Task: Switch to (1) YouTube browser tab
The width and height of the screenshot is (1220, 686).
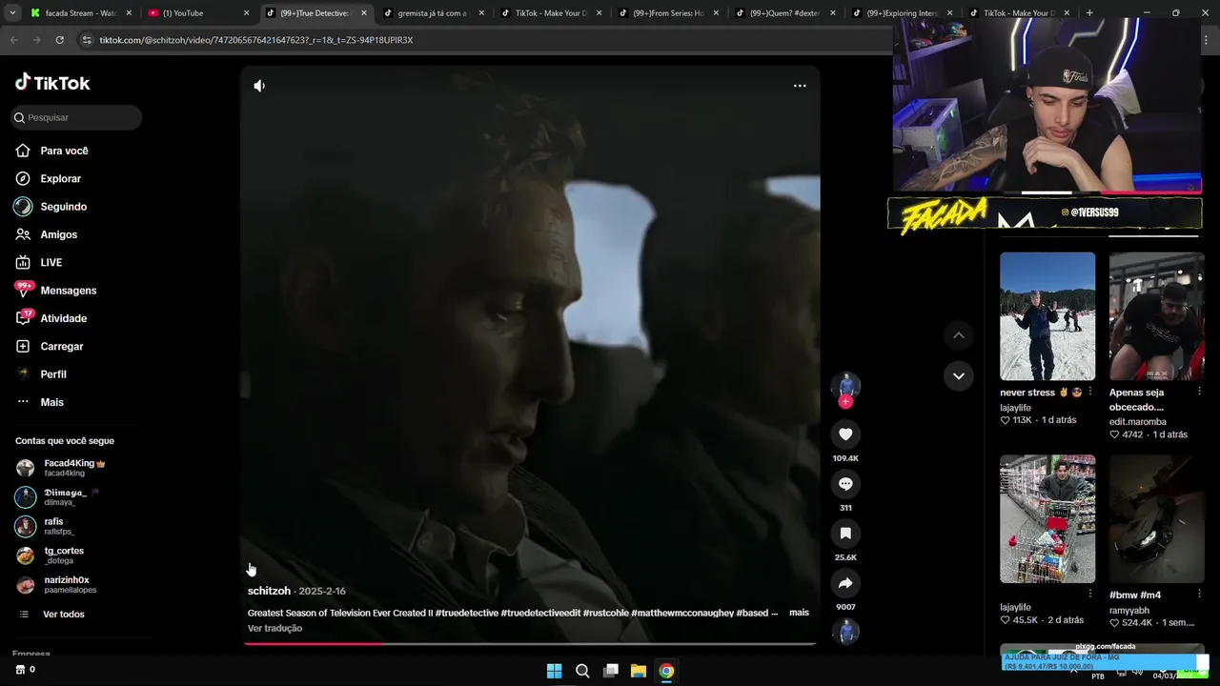Action: [198, 13]
